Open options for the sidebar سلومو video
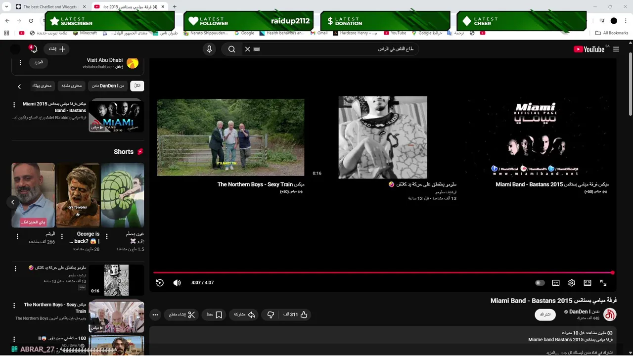The image size is (633, 356). pos(15,268)
